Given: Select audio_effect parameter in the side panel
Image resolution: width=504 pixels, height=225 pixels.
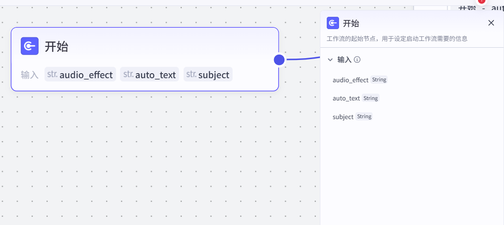Looking at the screenshot, I should 350,80.
